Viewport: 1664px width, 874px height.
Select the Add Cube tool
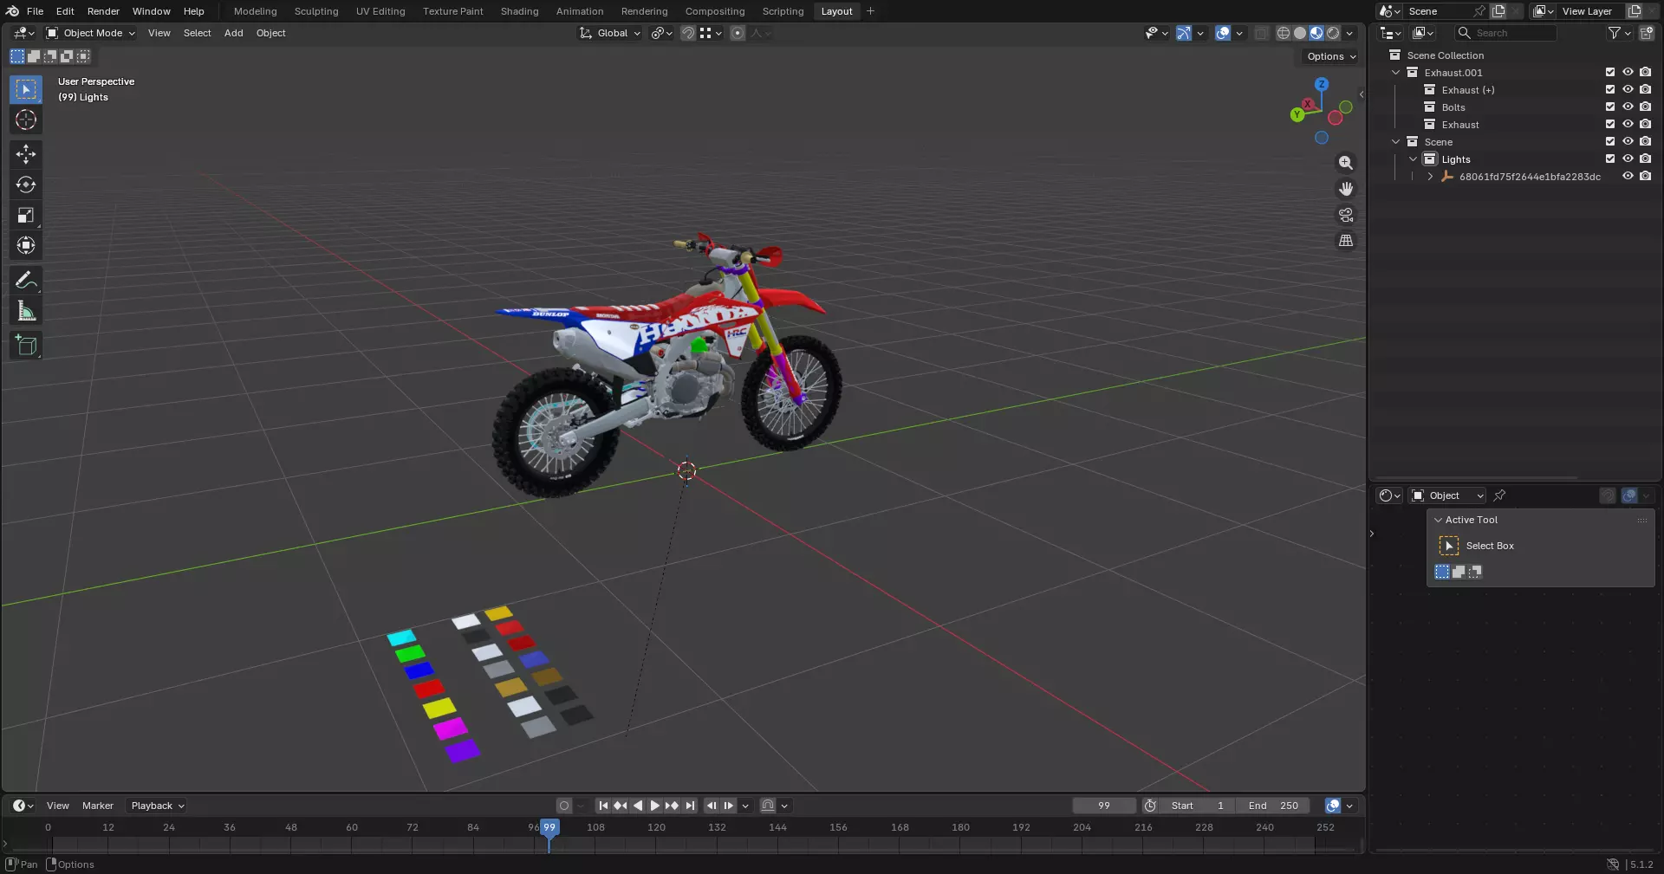(x=26, y=346)
